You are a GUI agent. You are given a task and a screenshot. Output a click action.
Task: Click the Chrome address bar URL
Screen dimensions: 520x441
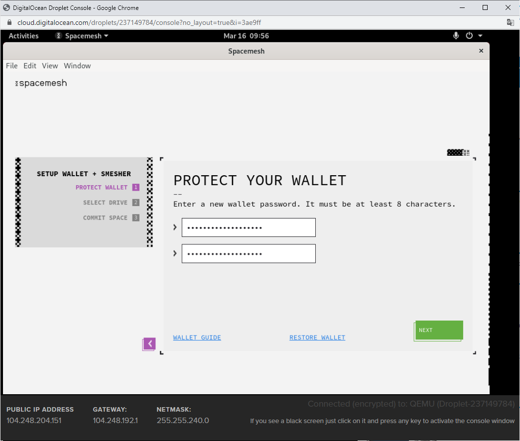139,22
